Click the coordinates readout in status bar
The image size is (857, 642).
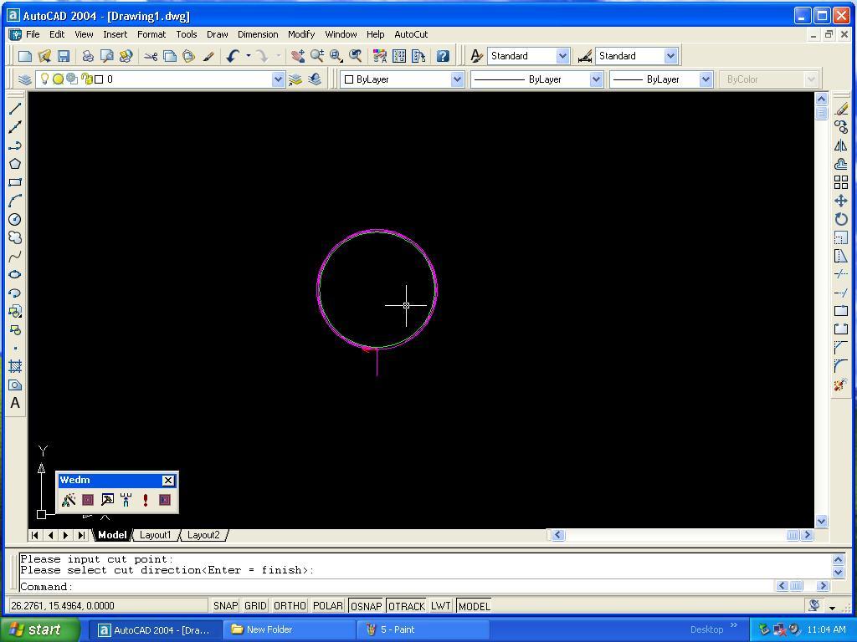click(x=108, y=606)
